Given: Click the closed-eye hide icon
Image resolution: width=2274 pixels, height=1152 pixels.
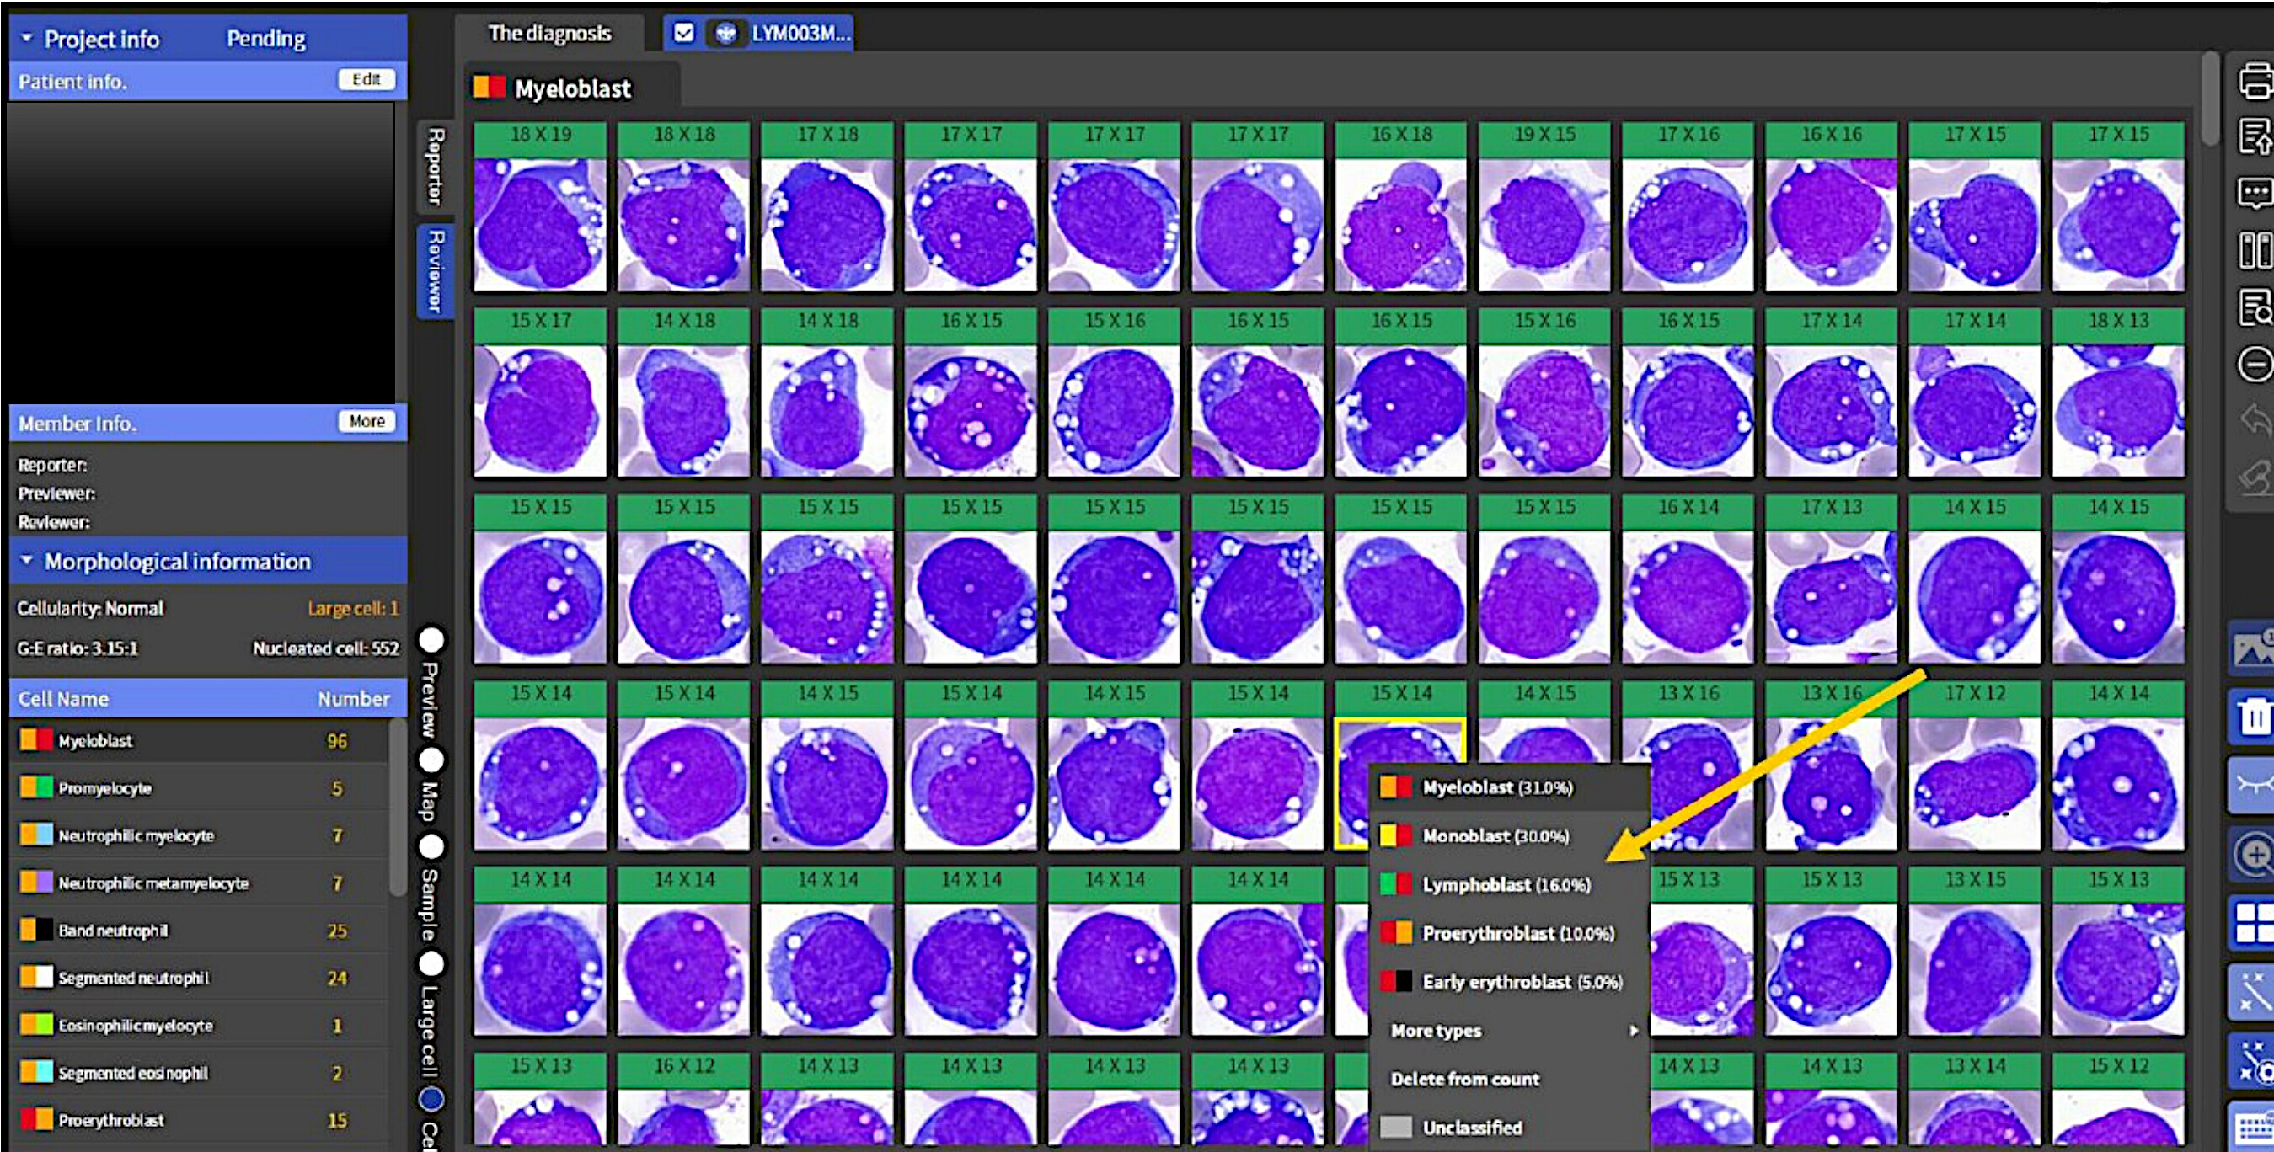Looking at the screenshot, I should point(2253,783).
